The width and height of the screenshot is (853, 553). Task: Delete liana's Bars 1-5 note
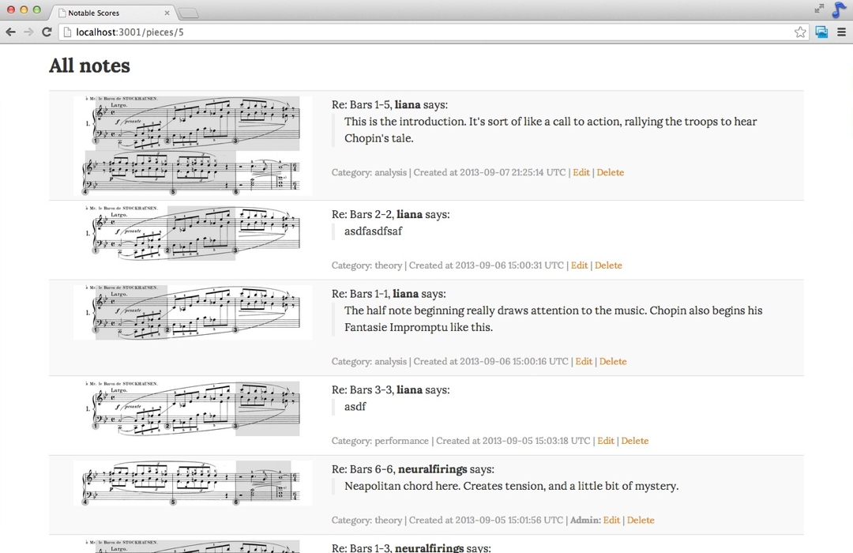[x=610, y=172]
